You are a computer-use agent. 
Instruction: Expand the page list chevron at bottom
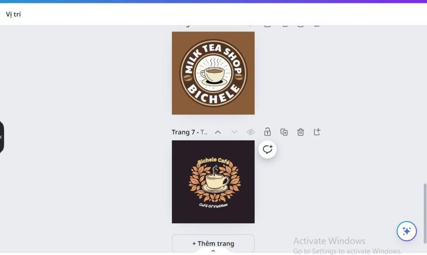pos(213,251)
